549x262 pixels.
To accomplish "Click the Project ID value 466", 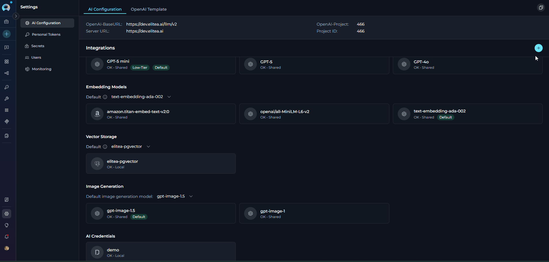I will coord(361,31).
